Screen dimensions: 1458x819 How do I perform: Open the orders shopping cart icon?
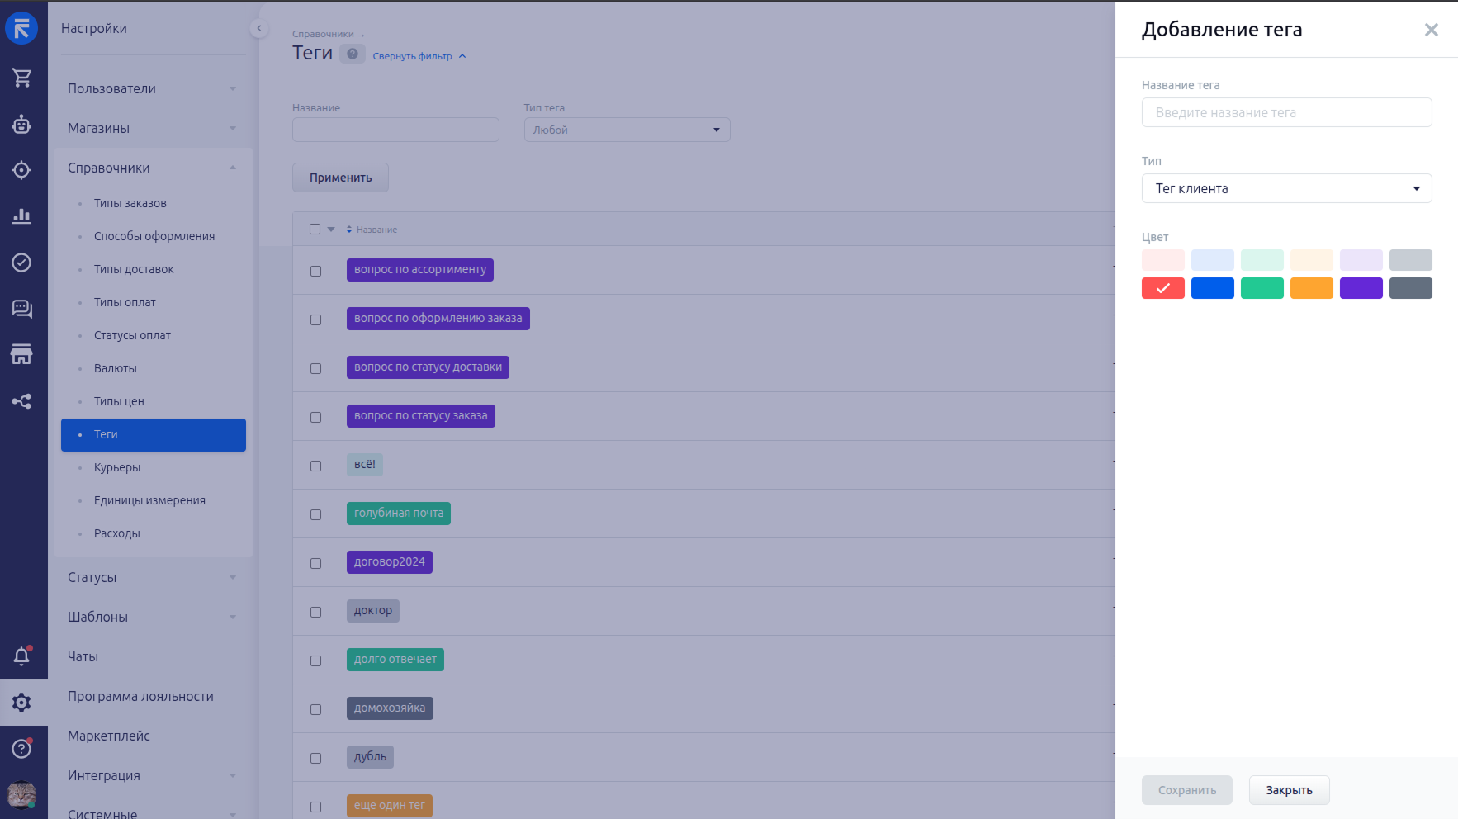[x=22, y=78]
